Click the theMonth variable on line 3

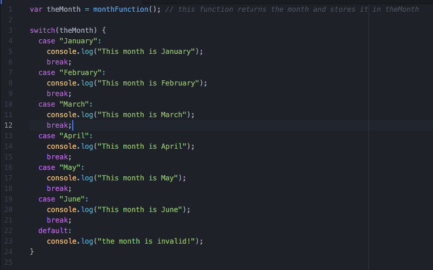pos(76,30)
